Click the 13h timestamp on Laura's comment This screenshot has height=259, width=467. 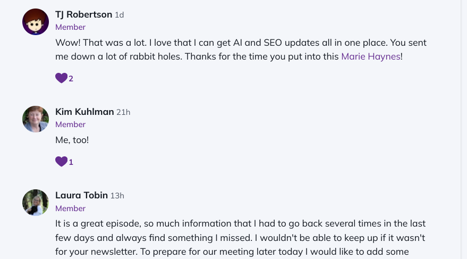pos(117,196)
